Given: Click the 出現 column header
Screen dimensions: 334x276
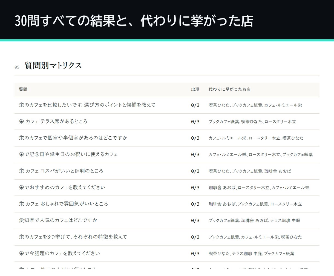Looking at the screenshot, I should coord(195,89).
